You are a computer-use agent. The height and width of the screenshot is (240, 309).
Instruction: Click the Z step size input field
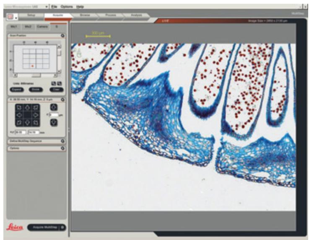point(54,115)
